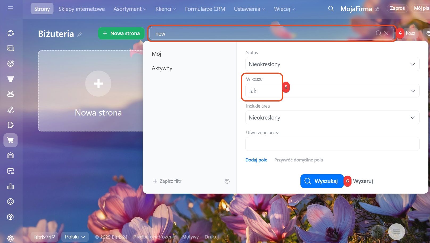Click the Dodaj pole link
This screenshot has height=243, width=430.
tap(256, 160)
